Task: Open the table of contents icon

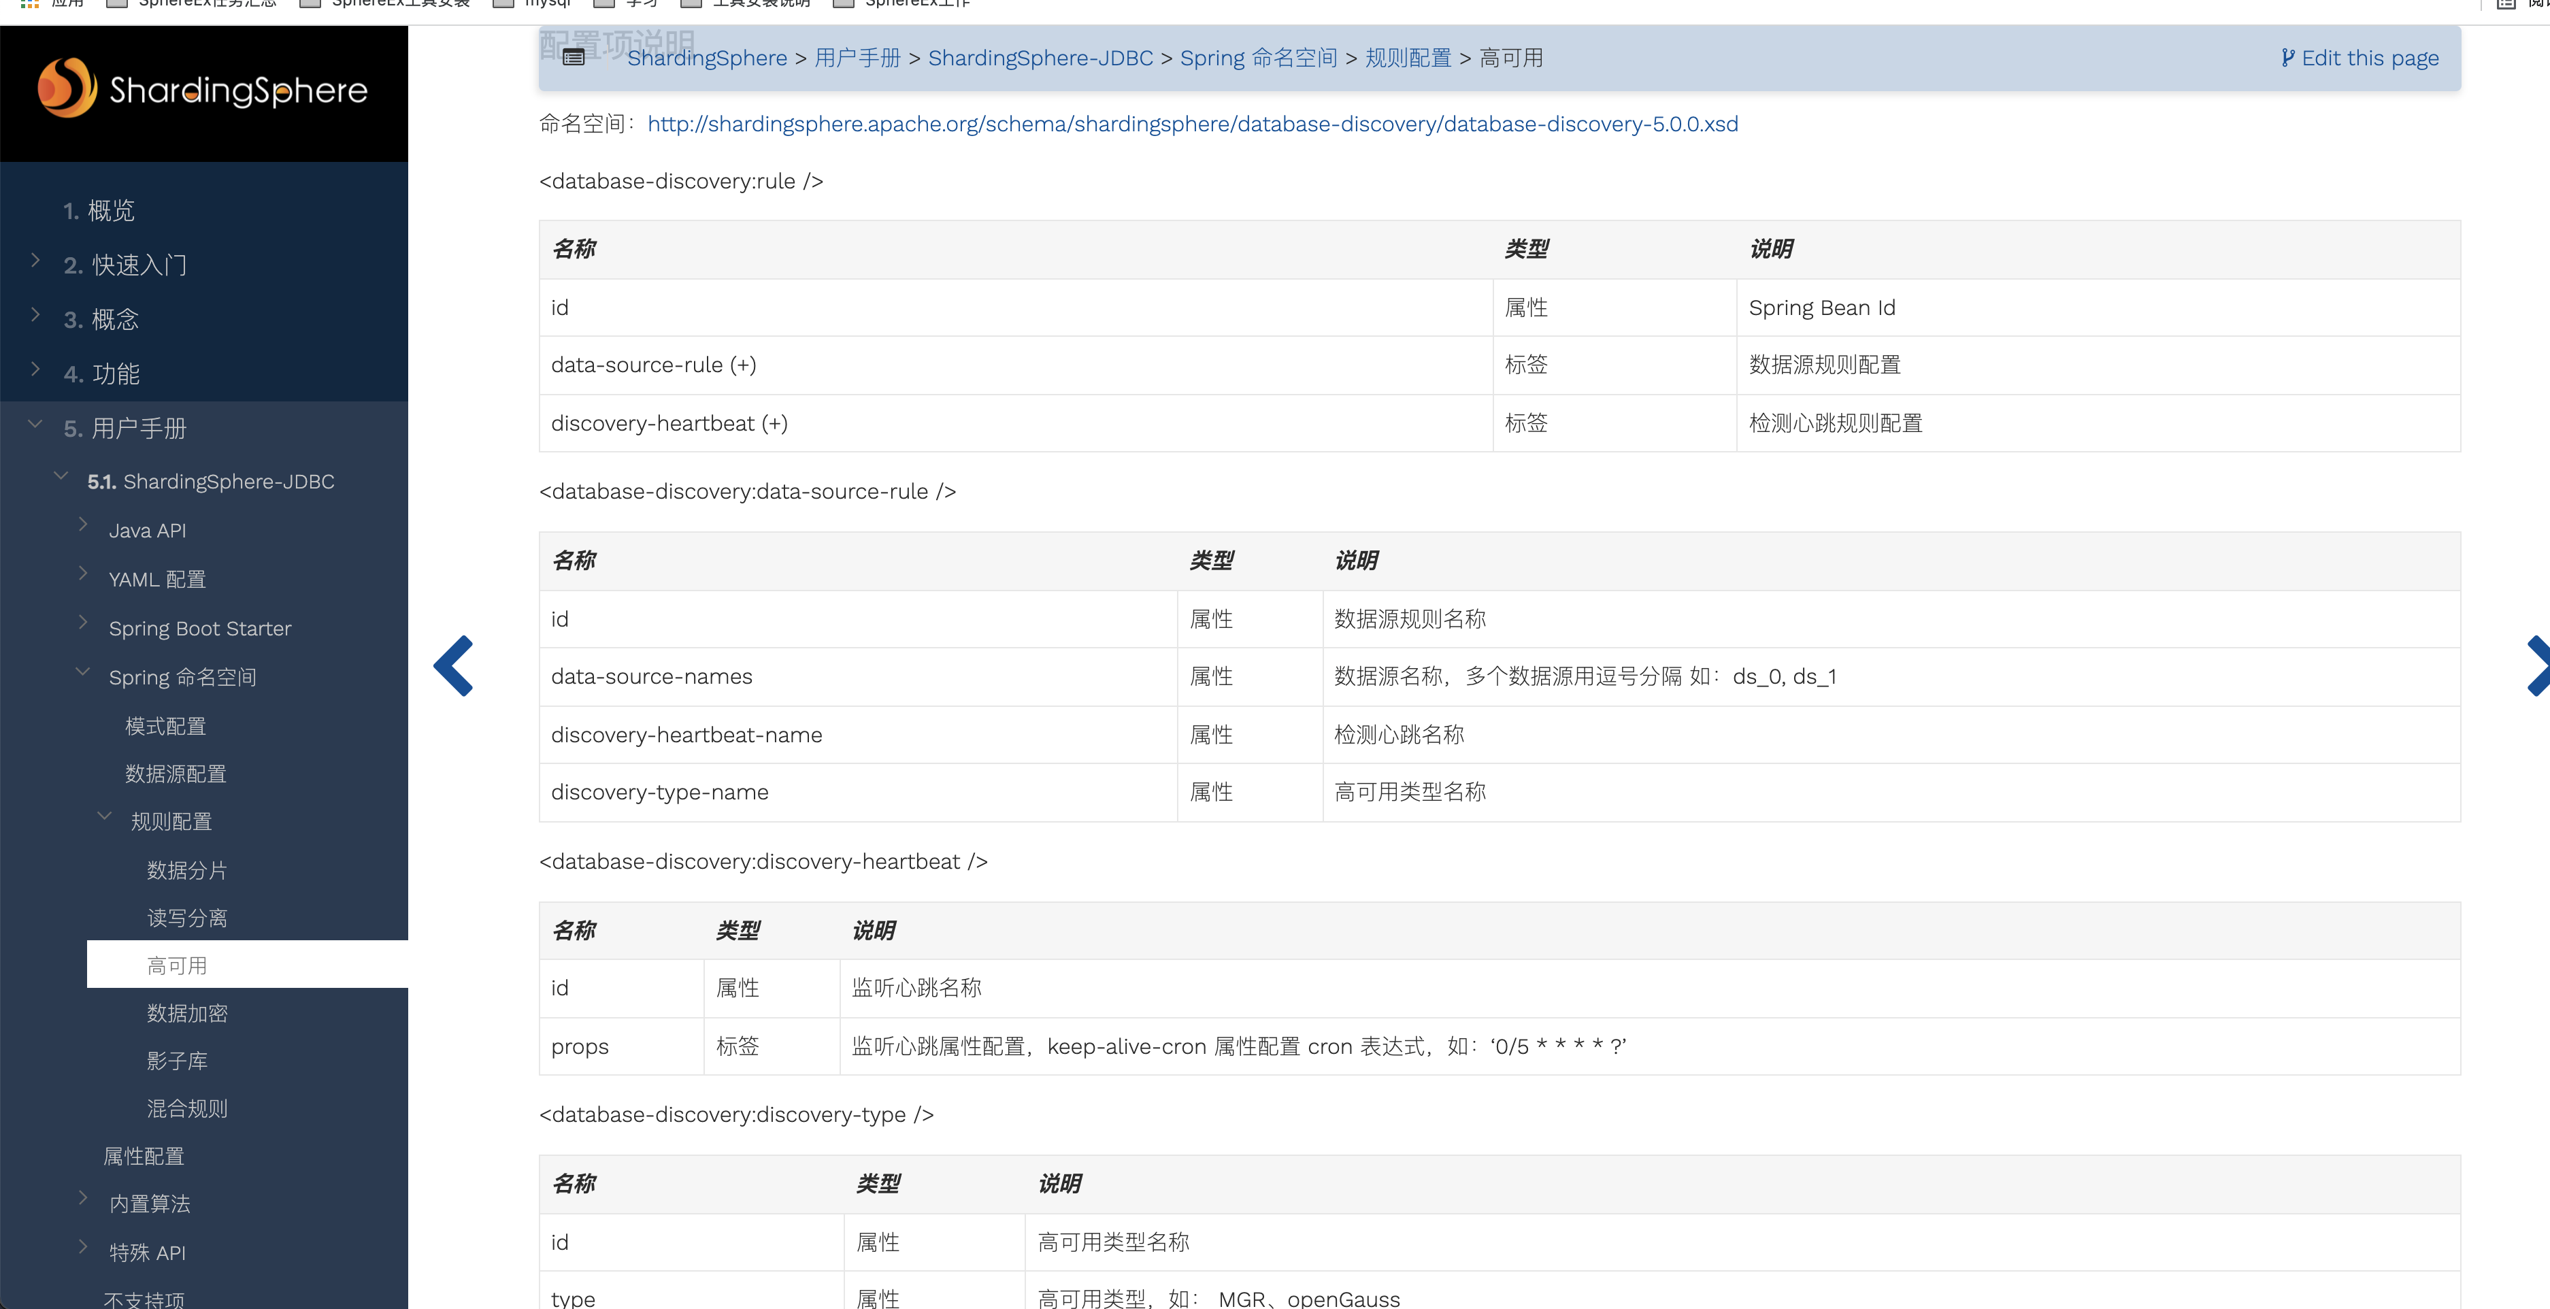Action: (x=573, y=57)
